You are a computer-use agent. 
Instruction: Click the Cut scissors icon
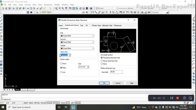[28, 8]
